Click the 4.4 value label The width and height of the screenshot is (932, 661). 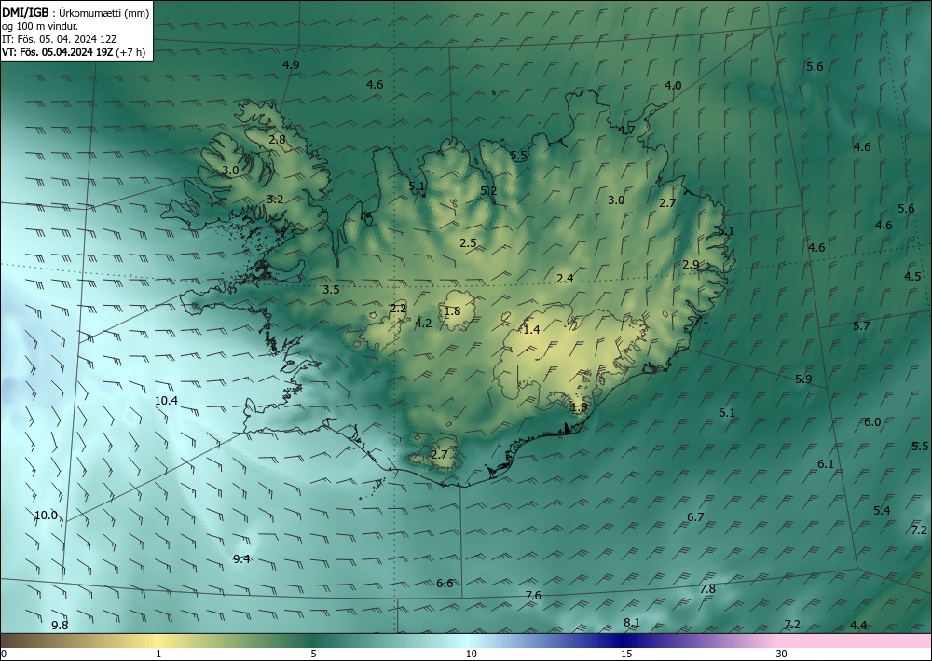(x=858, y=626)
